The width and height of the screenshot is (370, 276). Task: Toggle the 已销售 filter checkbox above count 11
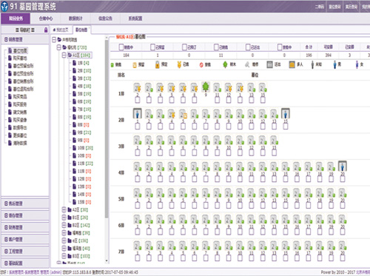pos(216,47)
